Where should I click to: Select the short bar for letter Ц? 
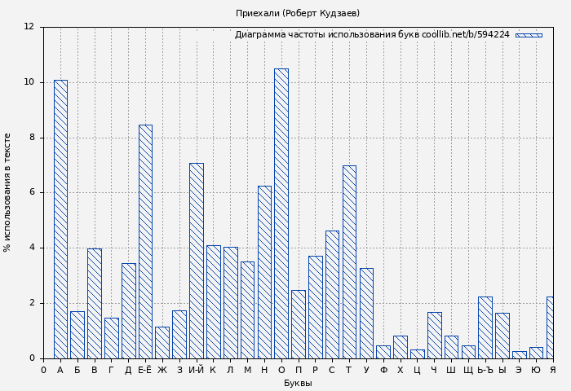(417, 354)
